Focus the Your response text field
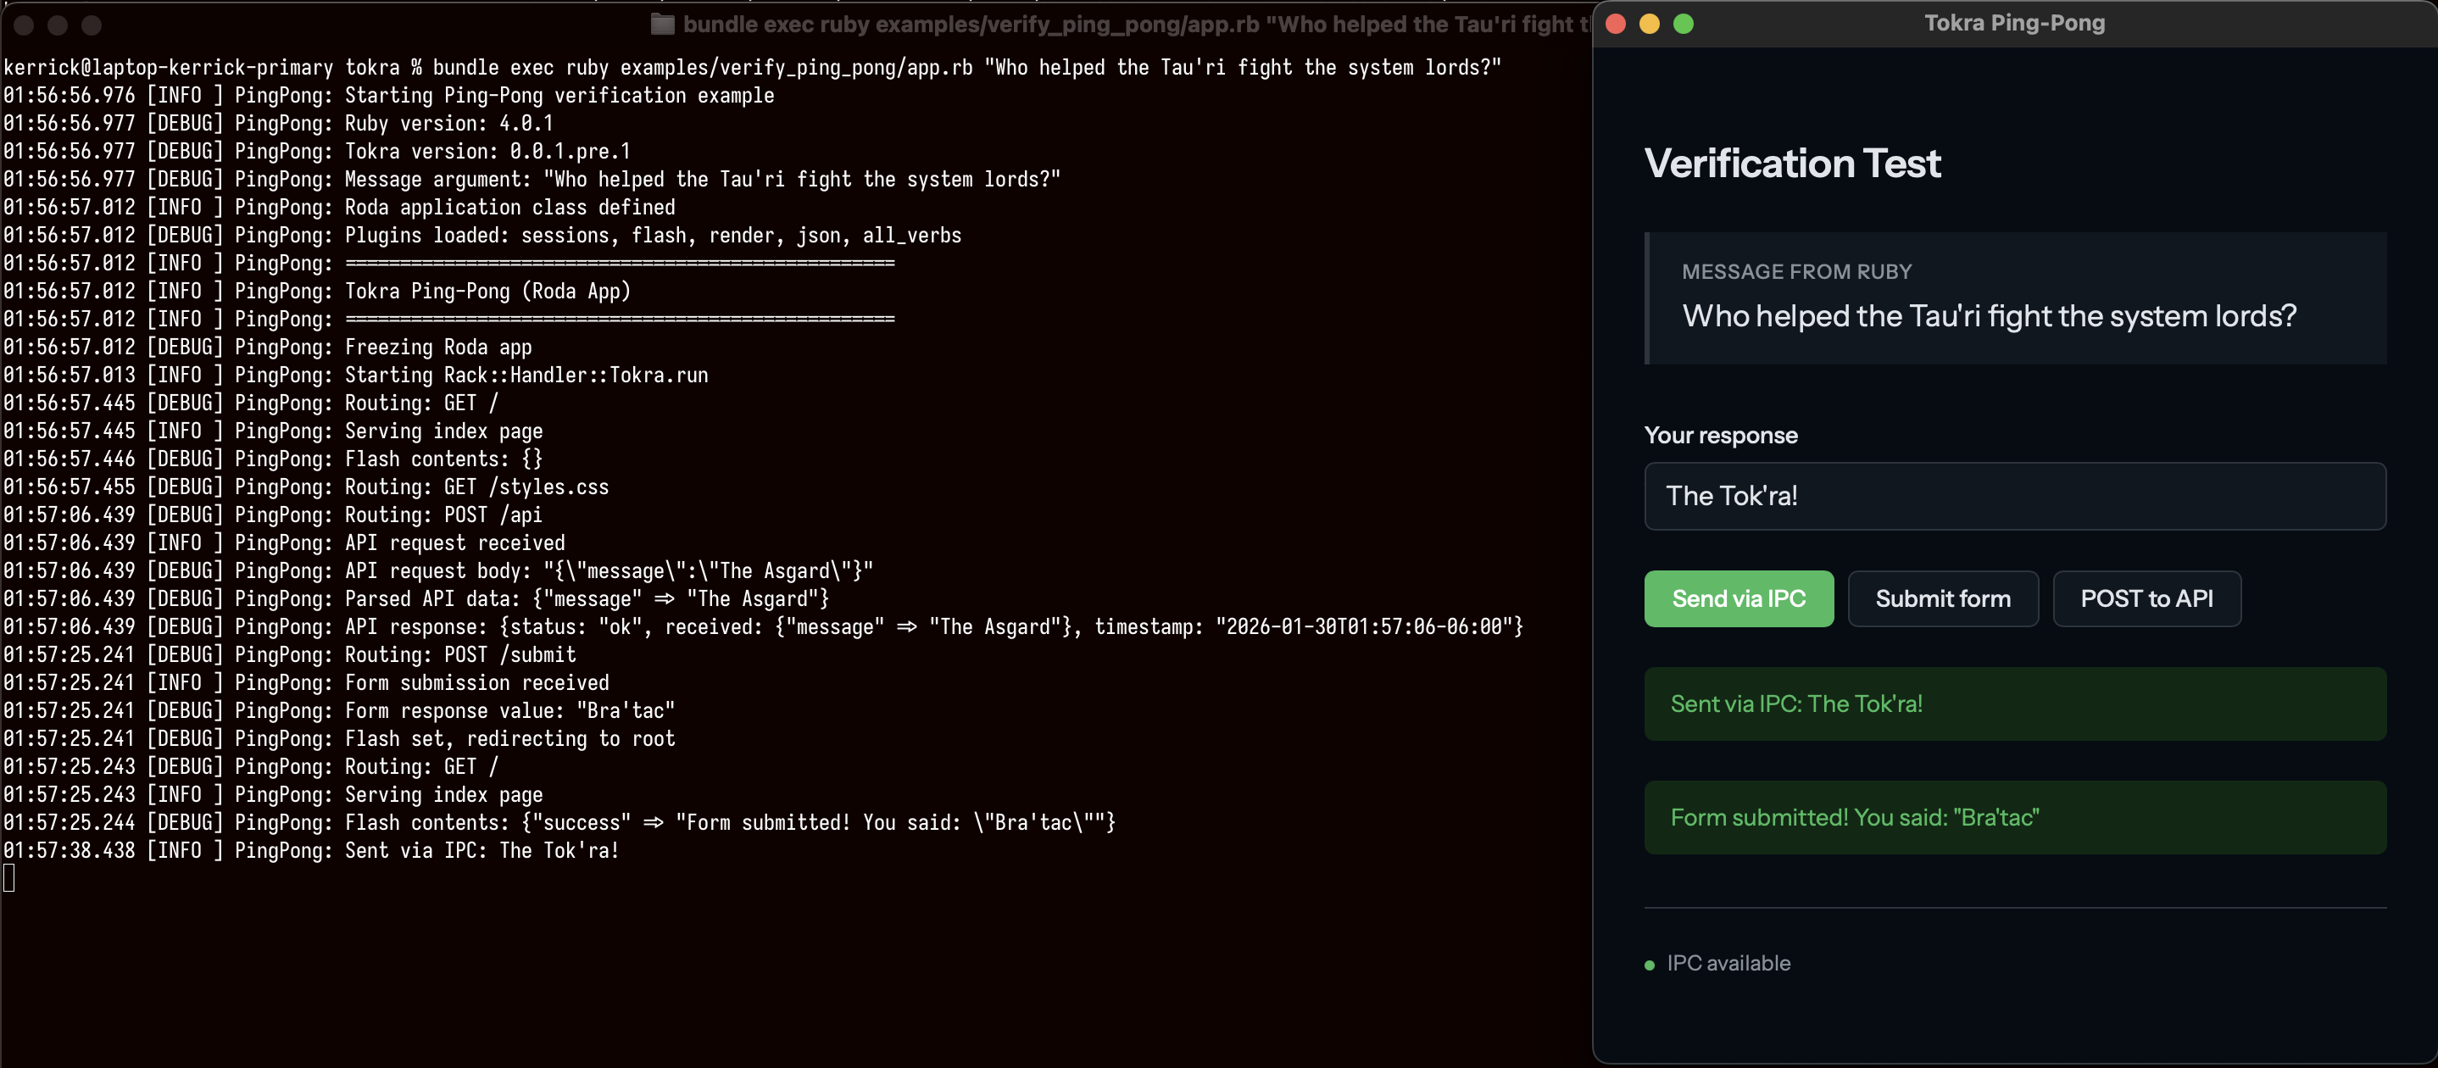Screen dimensions: 2438x1068 click(2014, 496)
